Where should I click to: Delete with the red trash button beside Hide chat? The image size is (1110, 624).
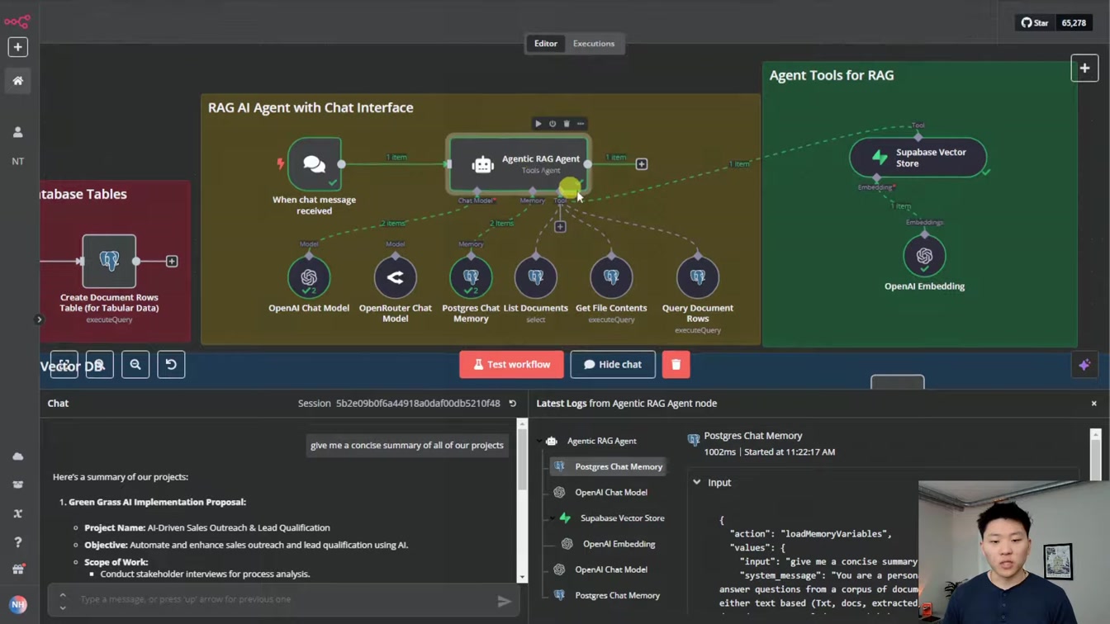[x=676, y=365]
